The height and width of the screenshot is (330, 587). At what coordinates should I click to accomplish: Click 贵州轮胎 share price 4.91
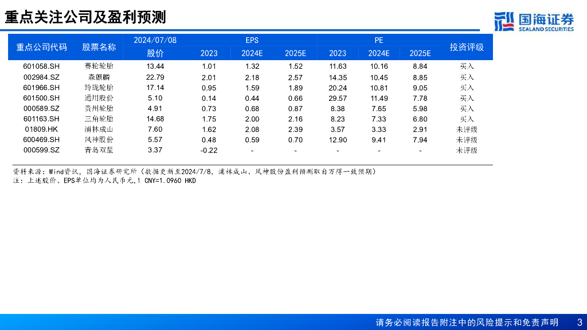(x=155, y=108)
